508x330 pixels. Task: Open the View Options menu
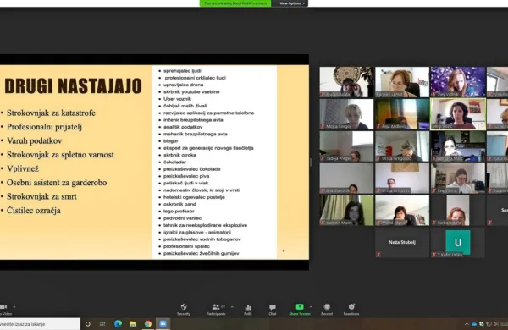click(291, 3)
